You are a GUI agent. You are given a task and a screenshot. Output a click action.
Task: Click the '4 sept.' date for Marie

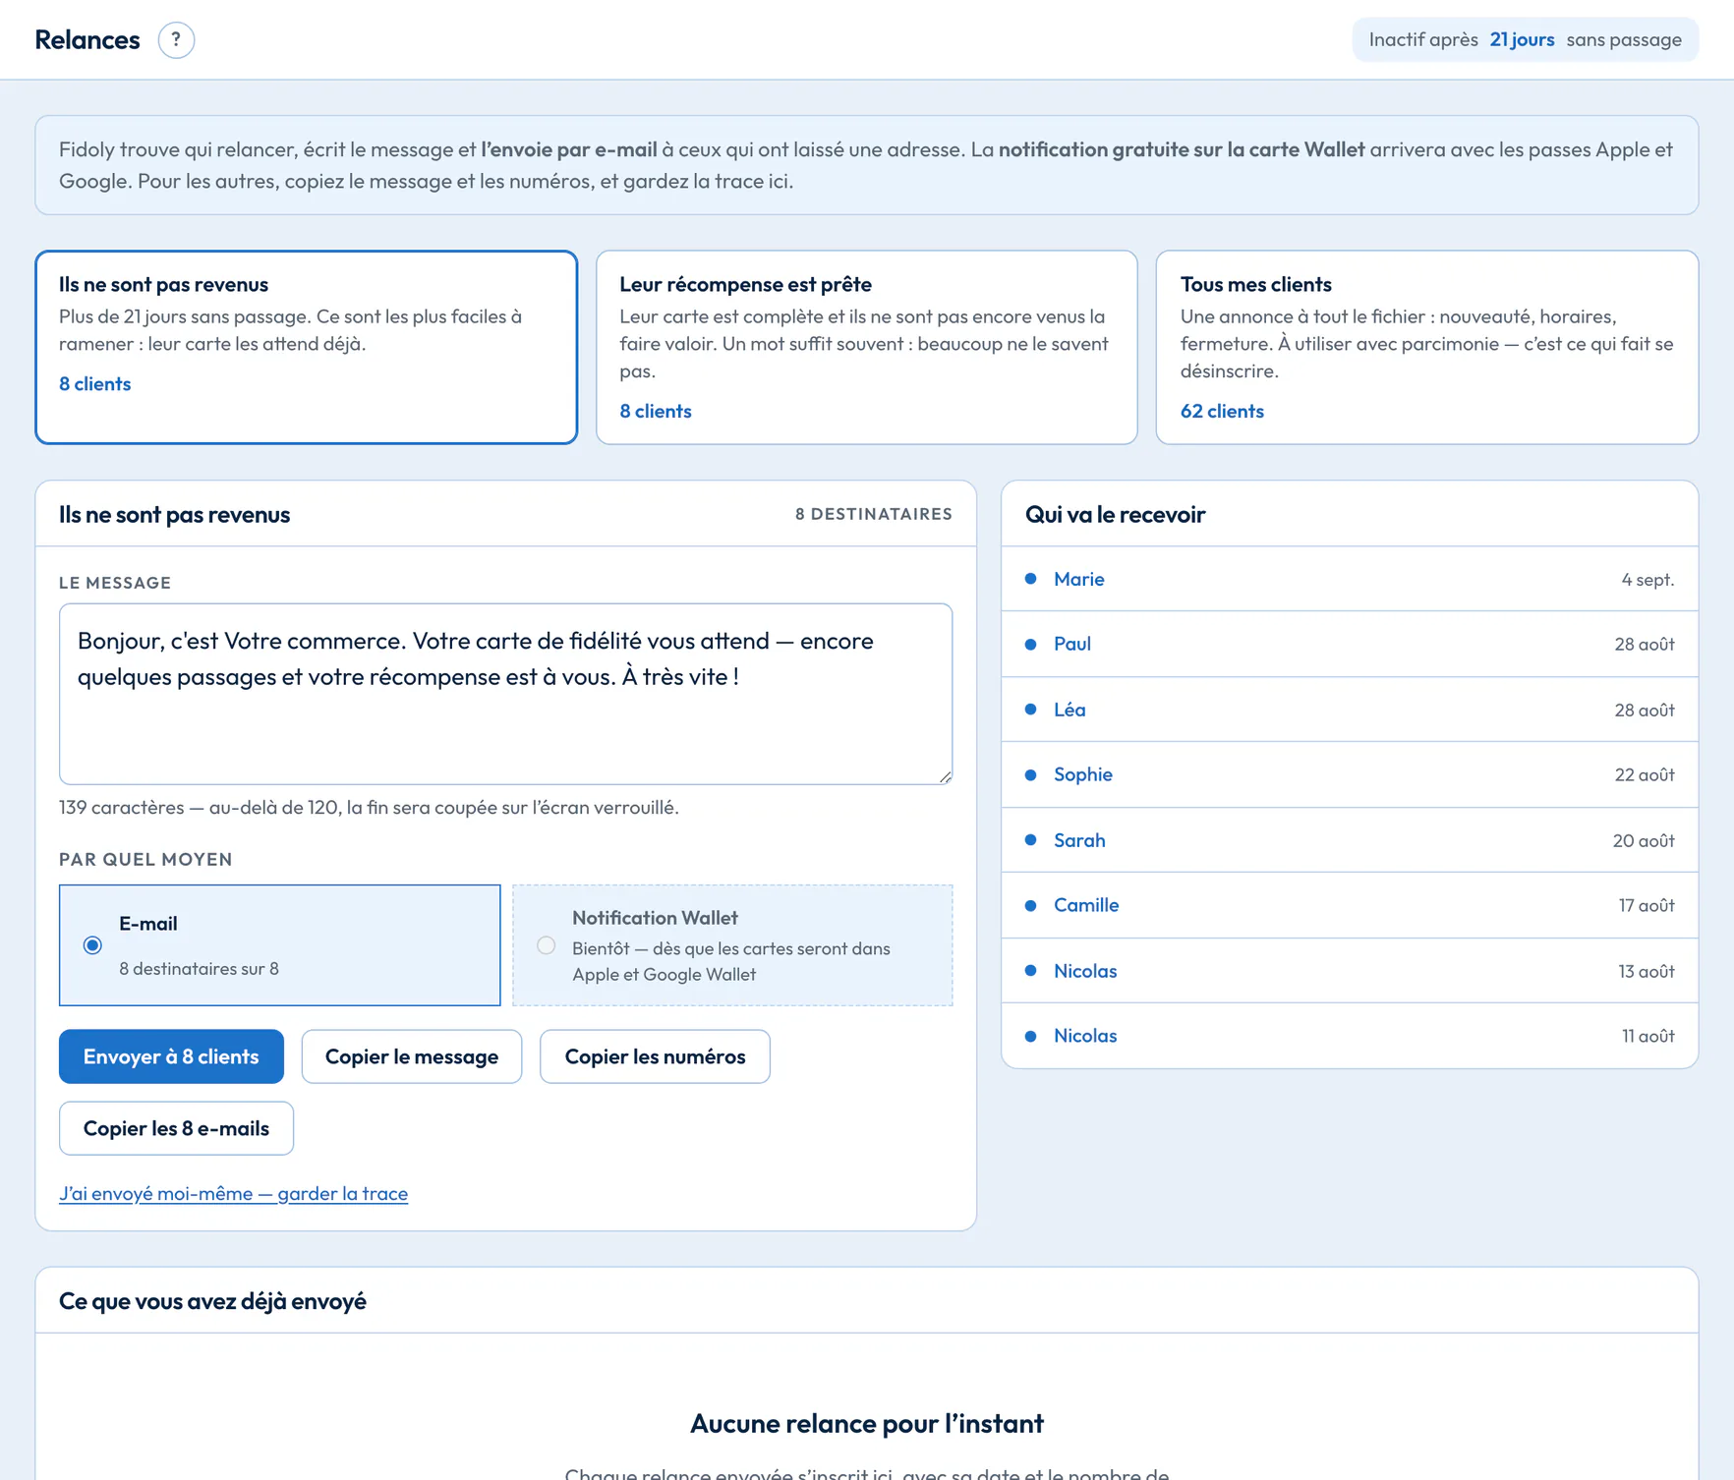pyautogui.click(x=1647, y=579)
